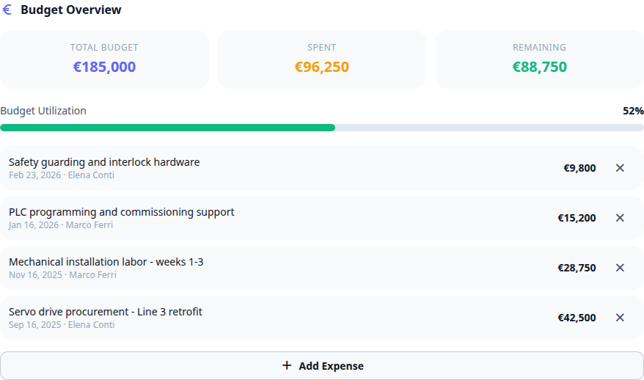Remove the Safety guarding and interlock hardware expense
This screenshot has width=644, height=380.
click(620, 168)
